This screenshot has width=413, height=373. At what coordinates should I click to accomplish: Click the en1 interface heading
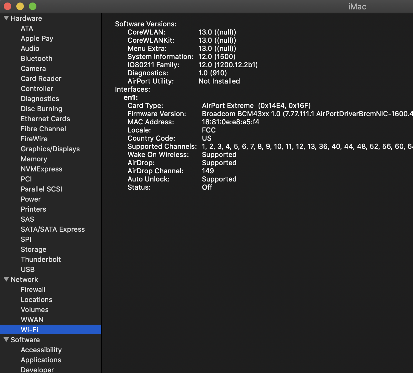tap(131, 97)
